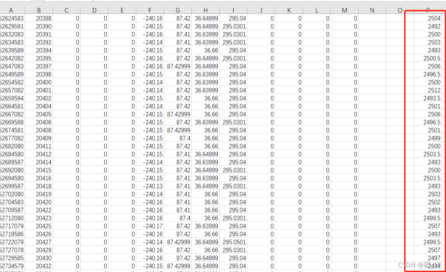Image resolution: width=446 pixels, height=272 pixels.
Task: Select column D header
Action: pyautogui.click(x=94, y=10)
